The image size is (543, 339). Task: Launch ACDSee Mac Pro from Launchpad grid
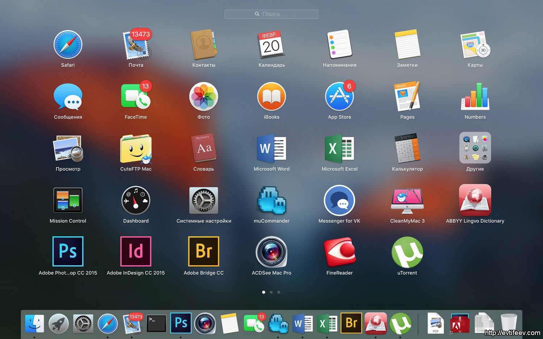pyautogui.click(x=271, y=252)
